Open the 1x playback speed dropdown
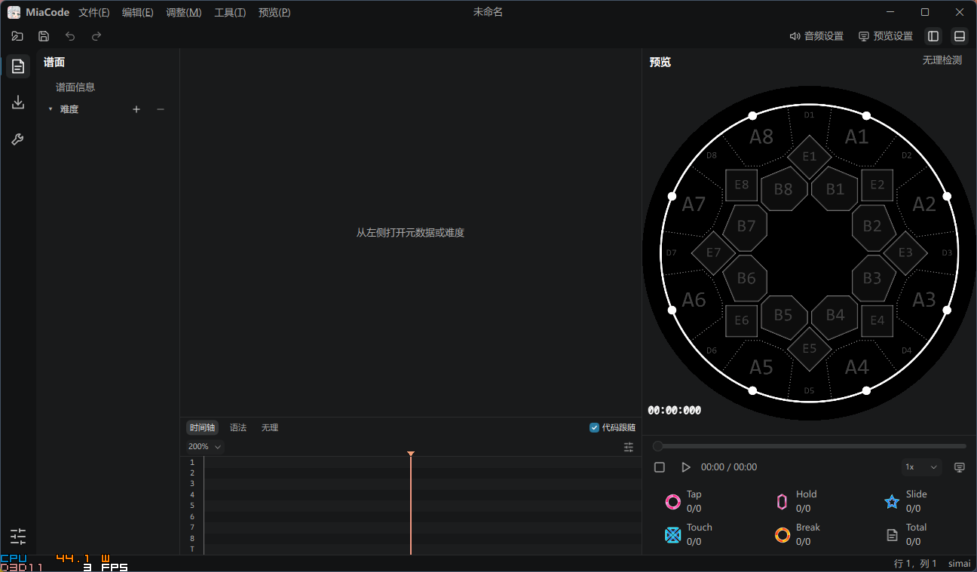The width and height of the screenshot is (977, 572). 922,467
